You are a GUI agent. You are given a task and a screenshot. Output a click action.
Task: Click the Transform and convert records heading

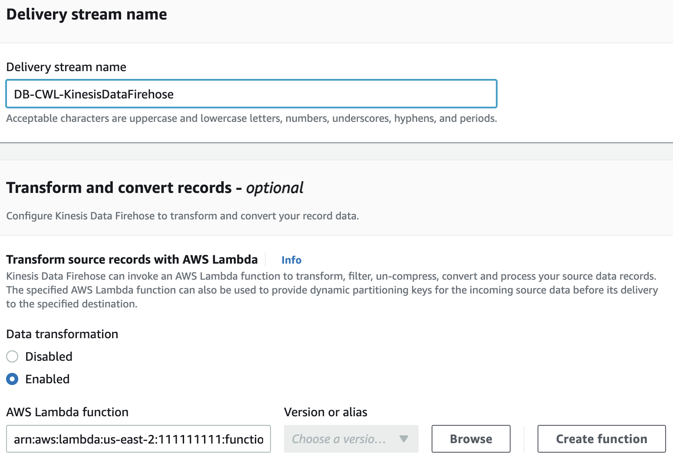point(119,188)
